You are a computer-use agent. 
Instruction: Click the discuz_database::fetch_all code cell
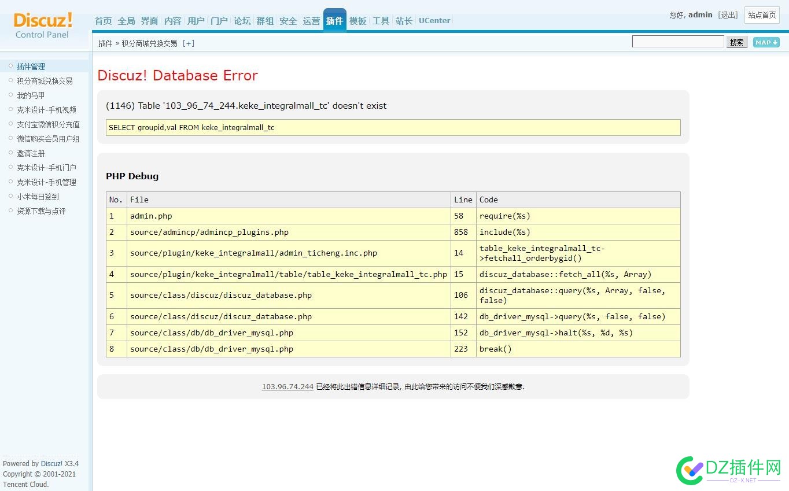coord(578,274)
